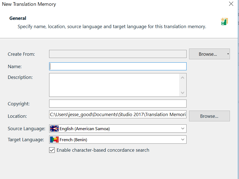This screenshot has height=179, width=239.
Task: Click the Create From Browse button
Action: [x=208, y=54]
